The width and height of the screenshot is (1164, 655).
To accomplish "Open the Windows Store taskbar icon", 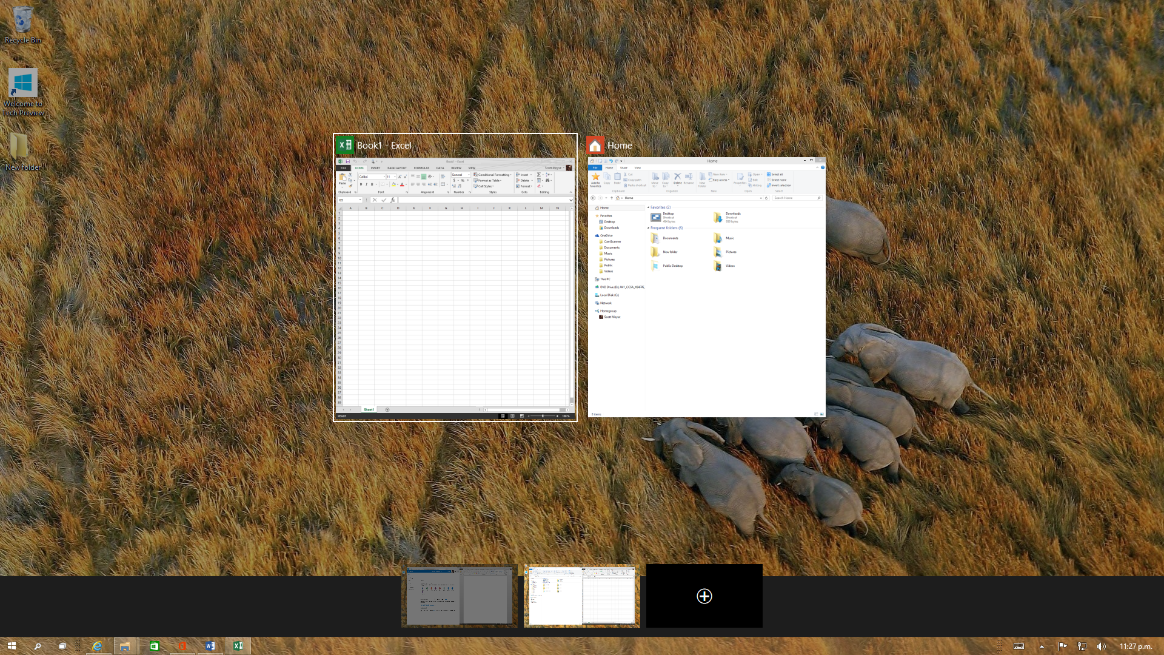I will (154, 646).
